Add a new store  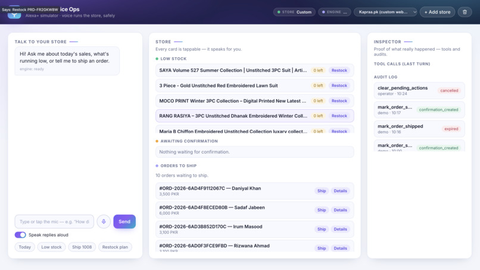(x=437, y=12)
